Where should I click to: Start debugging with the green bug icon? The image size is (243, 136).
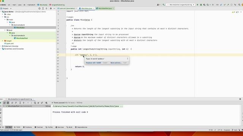(x=201, y=5)
